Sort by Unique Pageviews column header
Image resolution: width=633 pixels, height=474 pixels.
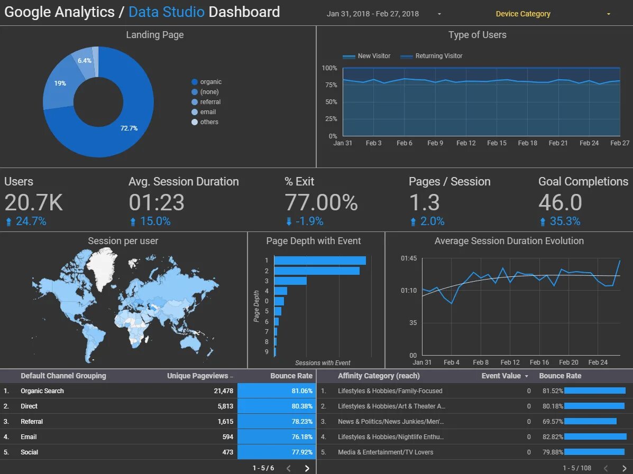tap(197, 376)
